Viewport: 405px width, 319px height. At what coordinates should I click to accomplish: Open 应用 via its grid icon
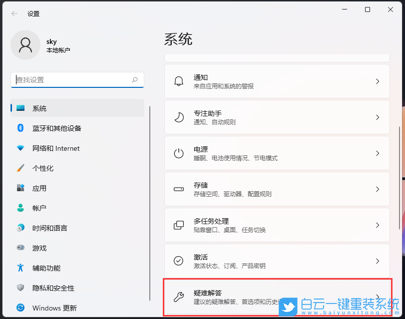[20, 188]
